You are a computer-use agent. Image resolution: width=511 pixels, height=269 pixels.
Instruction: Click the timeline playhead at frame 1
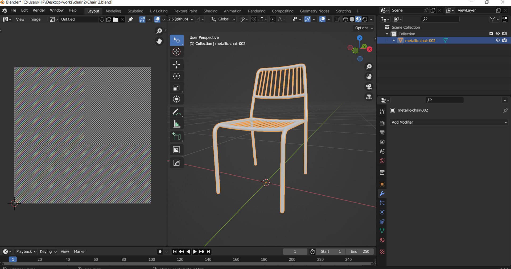13,259
